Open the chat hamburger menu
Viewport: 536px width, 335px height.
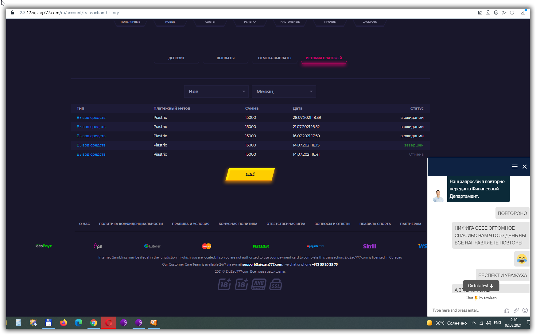pos(515,166)
